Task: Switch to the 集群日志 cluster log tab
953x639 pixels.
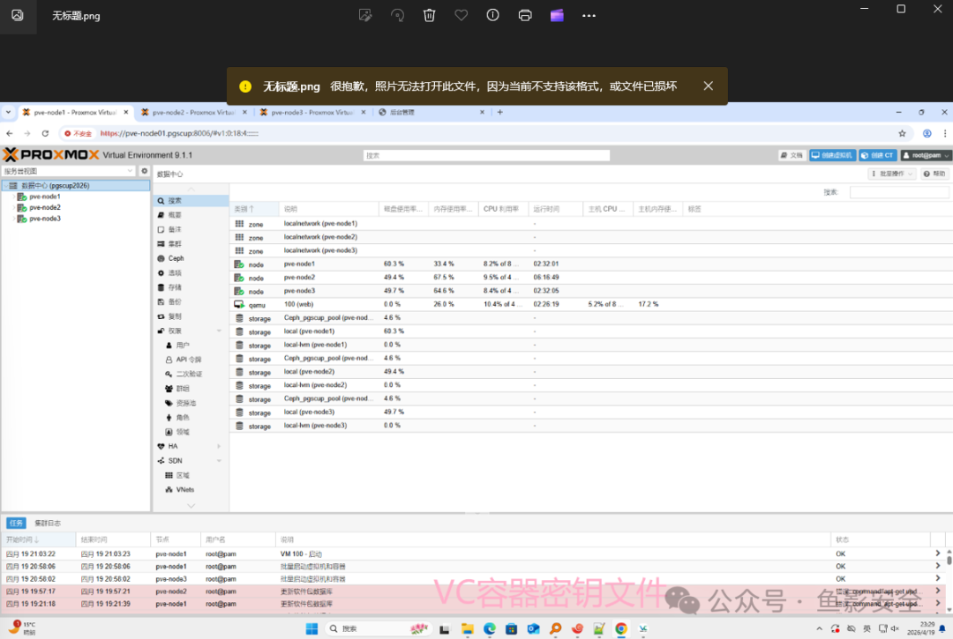Action: click(48, 523)
